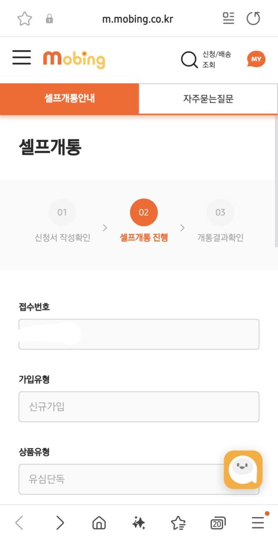Open the orange MY account icon
The image size is (278, 541).
point(256,59)
